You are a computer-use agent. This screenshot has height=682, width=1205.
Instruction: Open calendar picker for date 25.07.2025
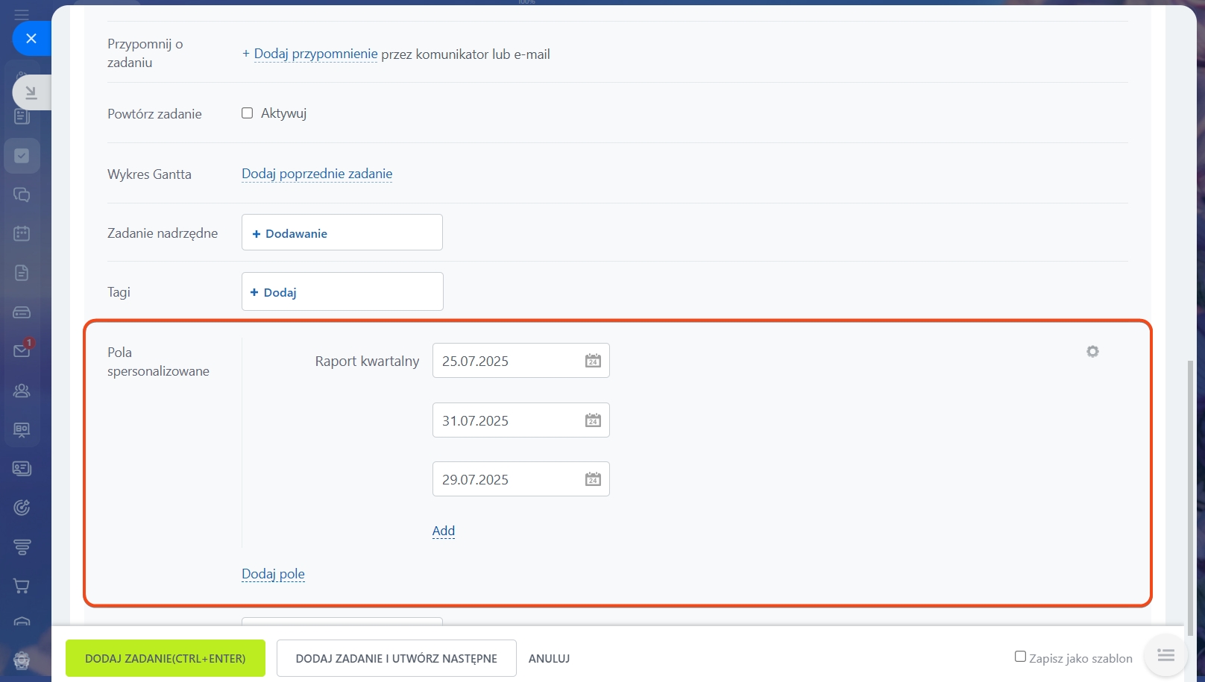click(x=593, y=361)
